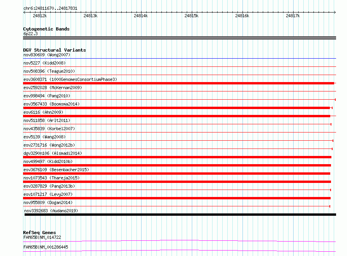Click the 24817k ruler tick label
This screenshot has height=256, width=347.
coord(293,16)
